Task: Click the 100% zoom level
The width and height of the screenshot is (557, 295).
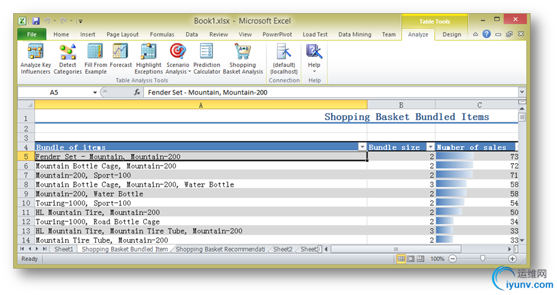Action: click(437, 259)
